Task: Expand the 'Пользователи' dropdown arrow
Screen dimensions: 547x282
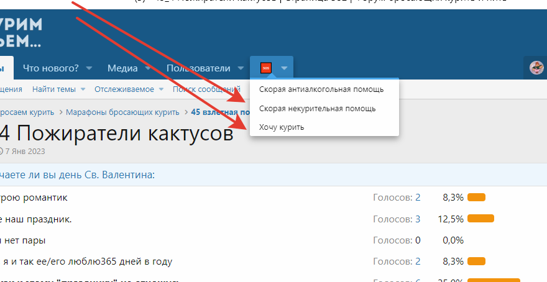Action: pyautogui.click(x=241, y=68)
